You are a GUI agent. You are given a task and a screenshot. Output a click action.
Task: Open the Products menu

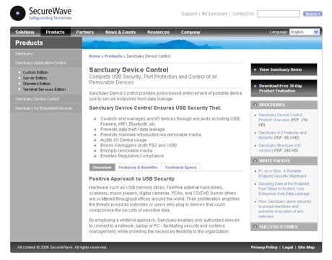click(x=55, y=32)
